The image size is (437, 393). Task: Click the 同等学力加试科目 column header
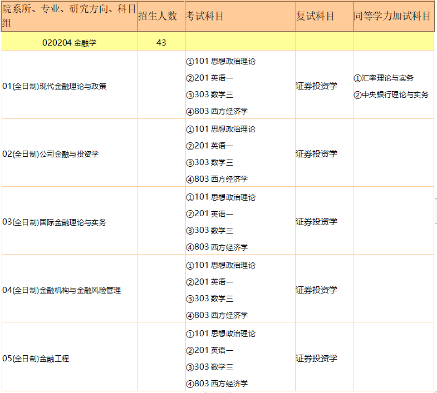pos(392,17)
